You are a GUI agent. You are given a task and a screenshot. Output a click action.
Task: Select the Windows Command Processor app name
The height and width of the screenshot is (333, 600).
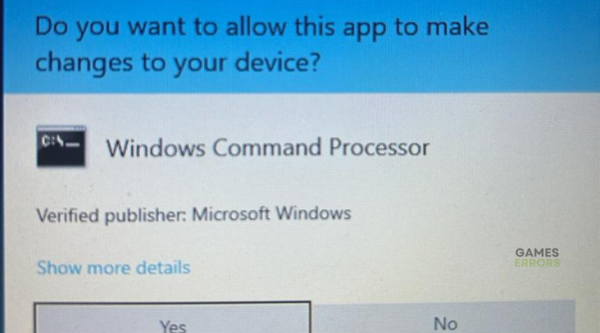point(268,147)
